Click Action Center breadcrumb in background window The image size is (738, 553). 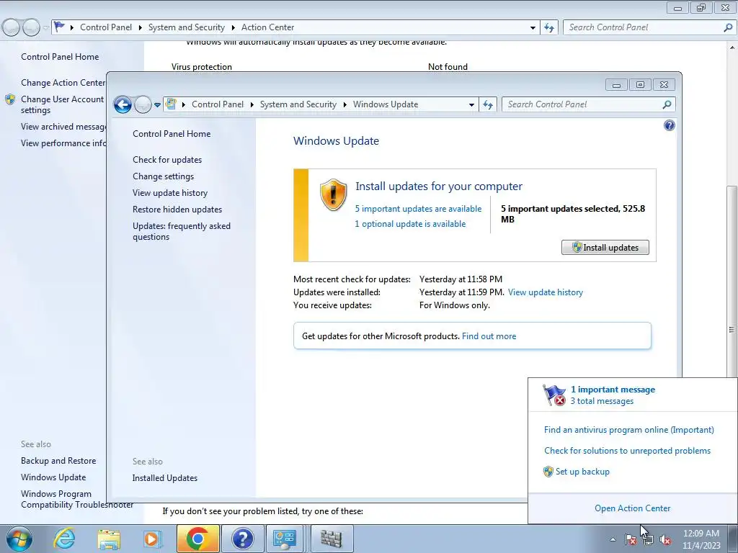(x=268, y=27)
